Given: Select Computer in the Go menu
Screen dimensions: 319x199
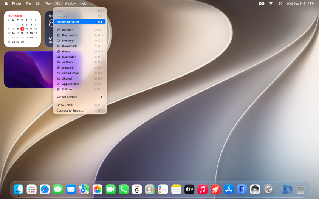Looking at the screenshot, I should pos(80,57).
